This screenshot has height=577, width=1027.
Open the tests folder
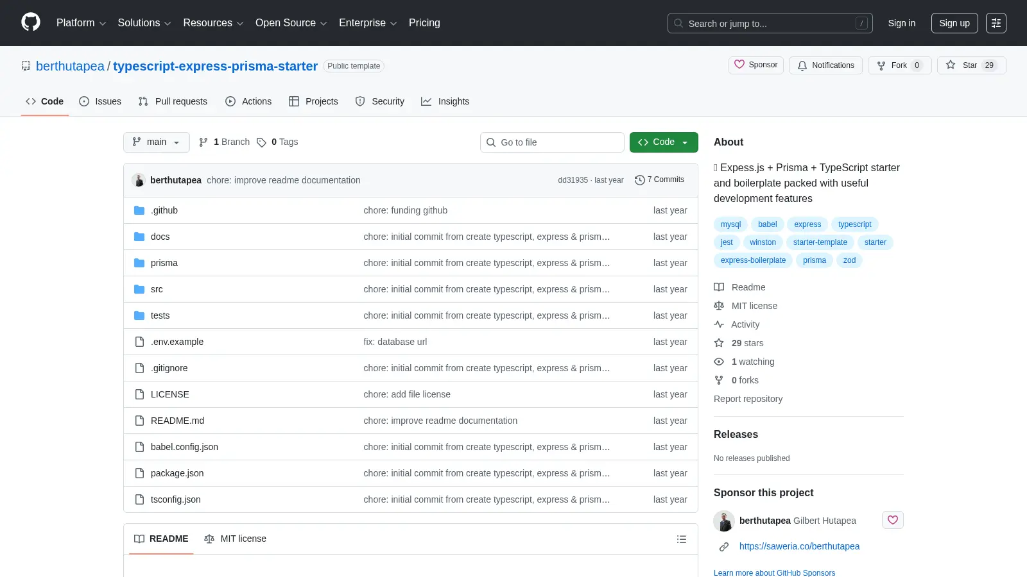pyautogui.click(x=160, y=315)
